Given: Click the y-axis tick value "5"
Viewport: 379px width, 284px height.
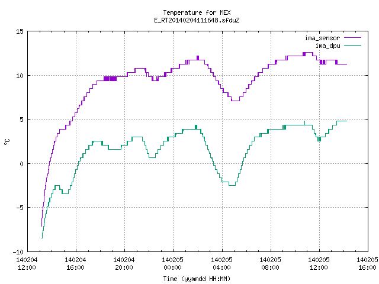Looking at the screenshot, I should click(22, 120).
